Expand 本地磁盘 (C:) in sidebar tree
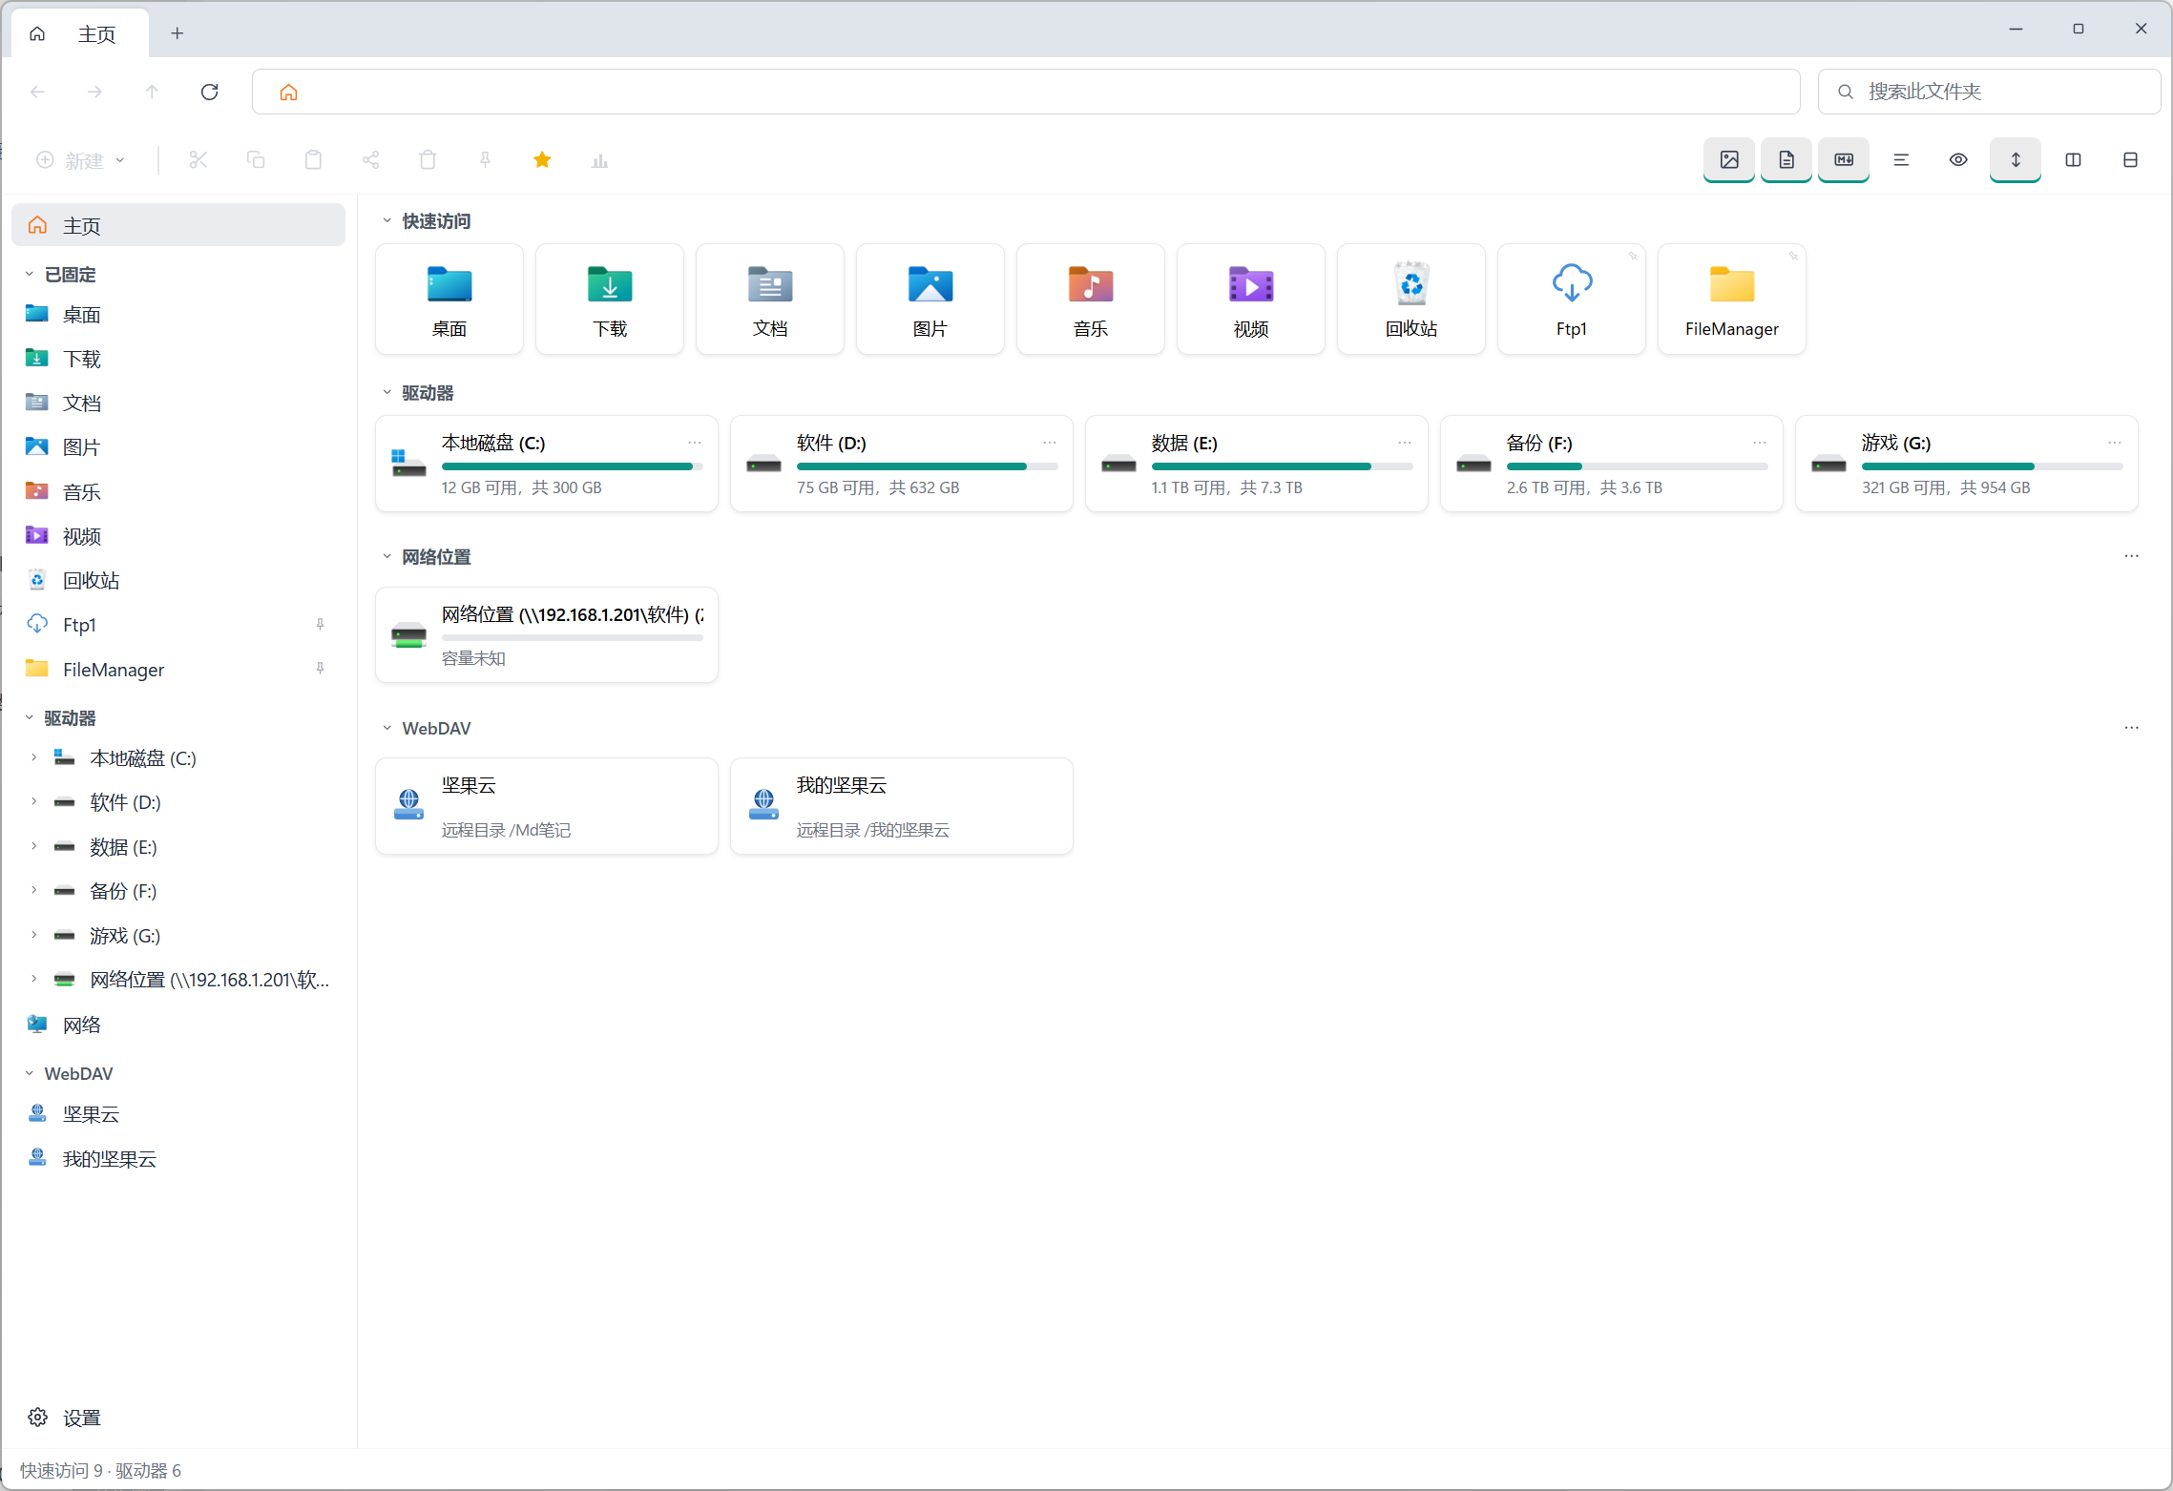This screenshot has height=1491, width=2173. point(33,757)
